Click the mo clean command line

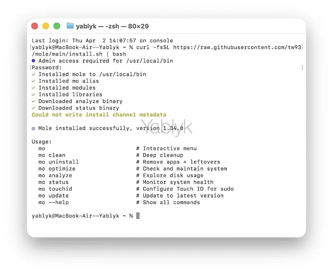[51, 155]
